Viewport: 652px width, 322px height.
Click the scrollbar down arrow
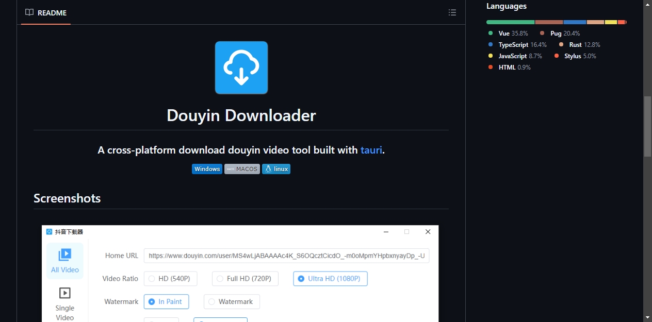click(x=647, y=317)
